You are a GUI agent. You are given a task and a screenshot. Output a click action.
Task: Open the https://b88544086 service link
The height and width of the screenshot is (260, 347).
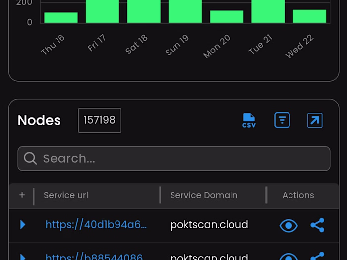(x=94, y=257)
